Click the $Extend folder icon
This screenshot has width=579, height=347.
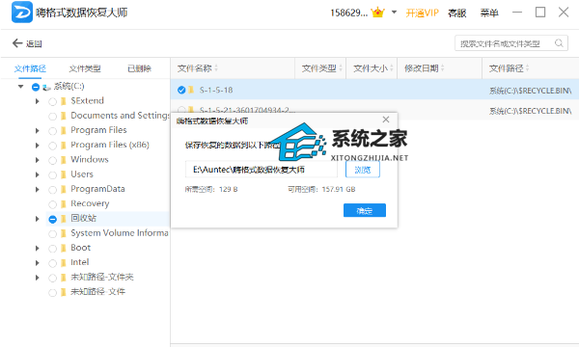(64, 100)
